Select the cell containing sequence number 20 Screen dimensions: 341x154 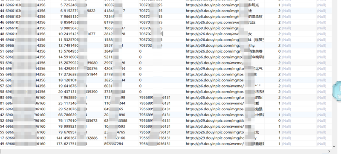55,92
